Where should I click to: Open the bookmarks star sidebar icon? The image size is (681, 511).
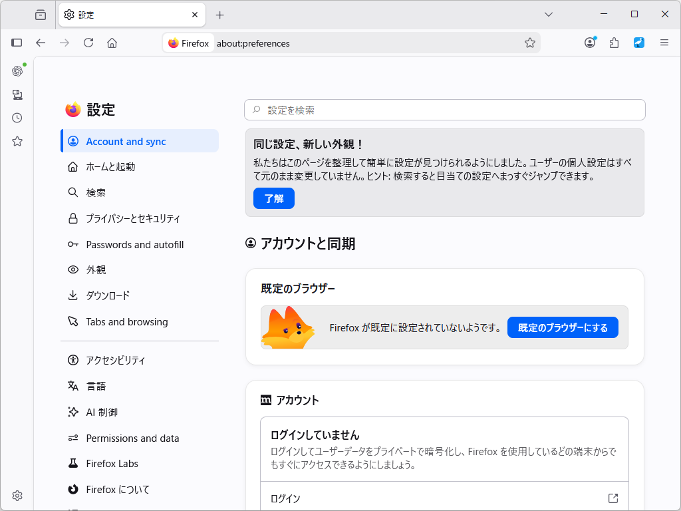(17, 141)
